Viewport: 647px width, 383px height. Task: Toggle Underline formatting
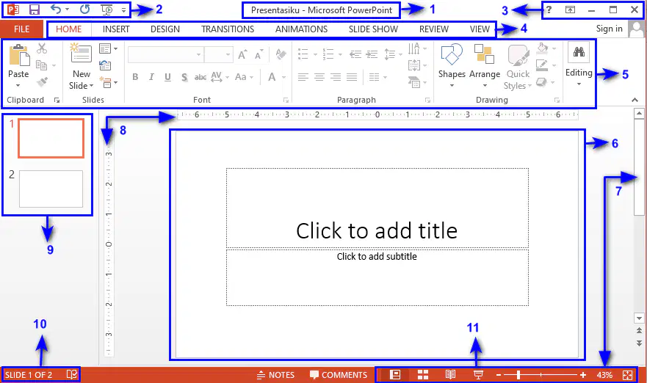167,77
